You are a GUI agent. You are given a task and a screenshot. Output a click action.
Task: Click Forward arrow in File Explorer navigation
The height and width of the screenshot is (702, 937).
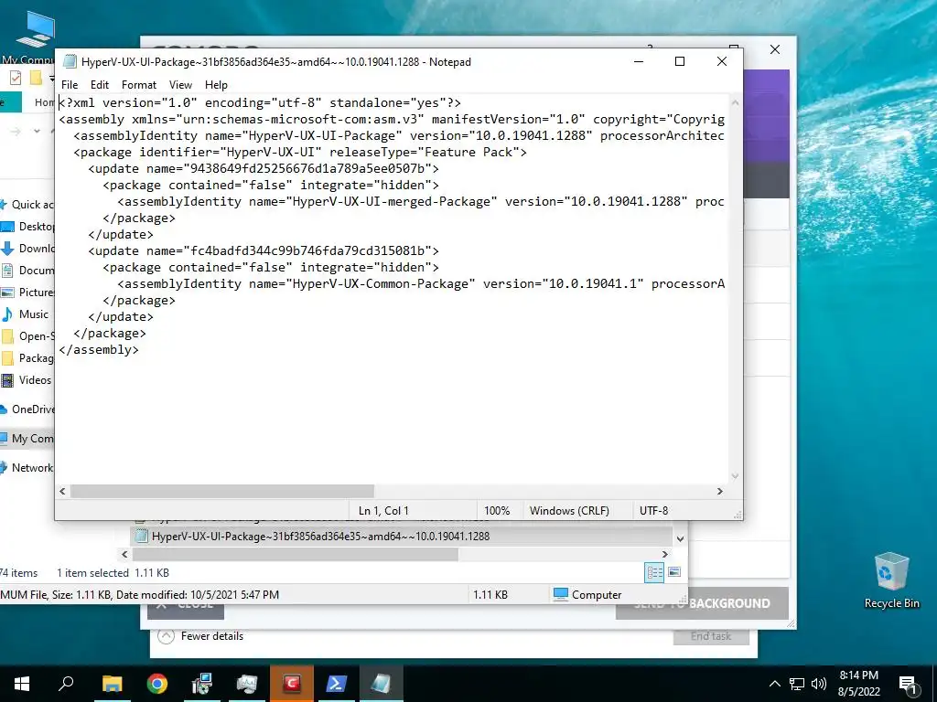tap(15, 132)
